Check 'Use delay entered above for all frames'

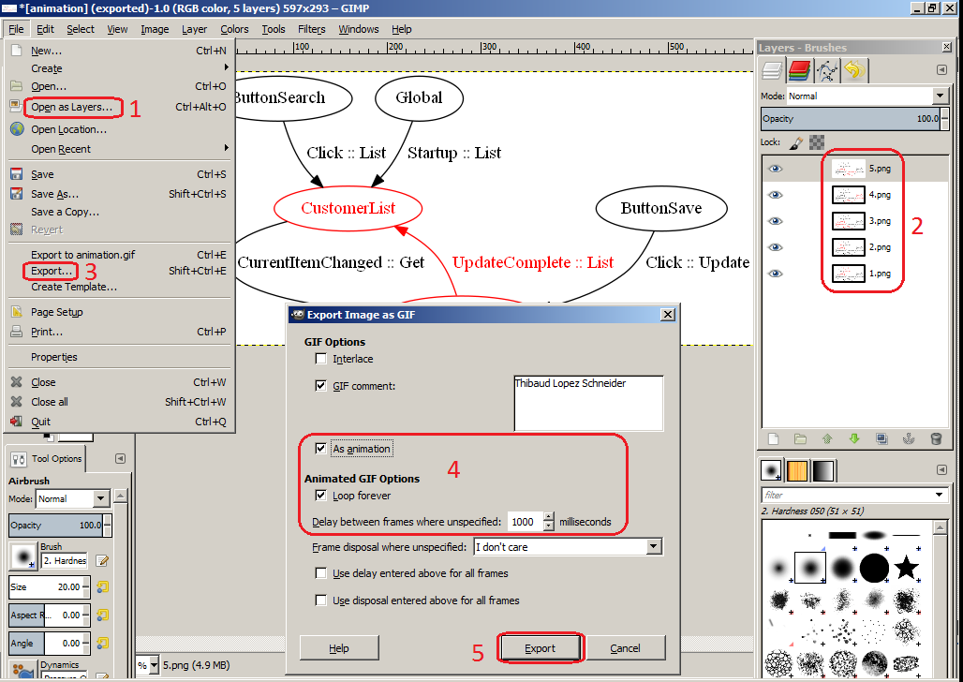point(321,573)
